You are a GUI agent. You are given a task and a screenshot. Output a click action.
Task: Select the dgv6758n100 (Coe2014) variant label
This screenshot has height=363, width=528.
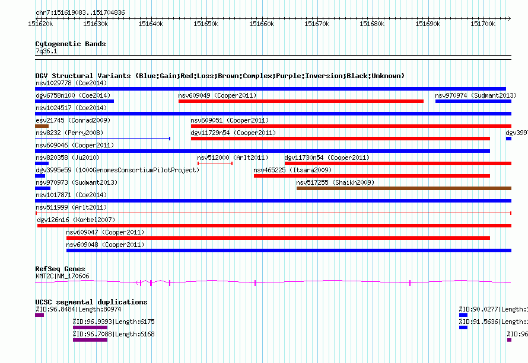pos(73,95)
